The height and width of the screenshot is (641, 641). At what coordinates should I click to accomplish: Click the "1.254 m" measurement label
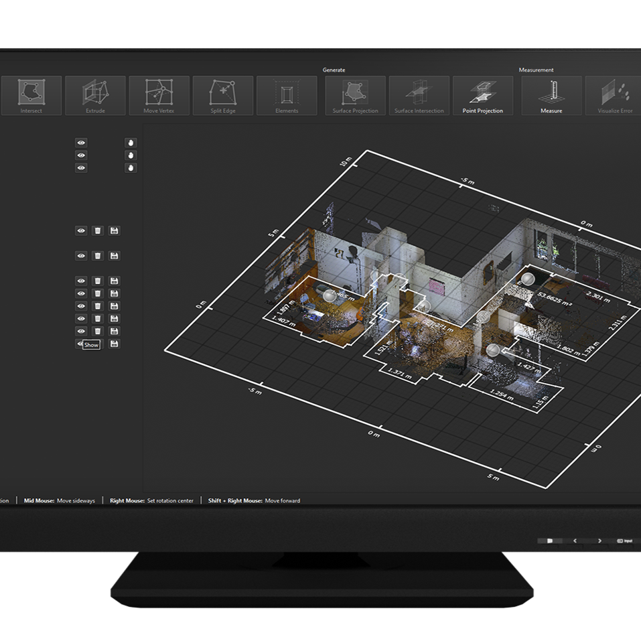click(502, 395)
